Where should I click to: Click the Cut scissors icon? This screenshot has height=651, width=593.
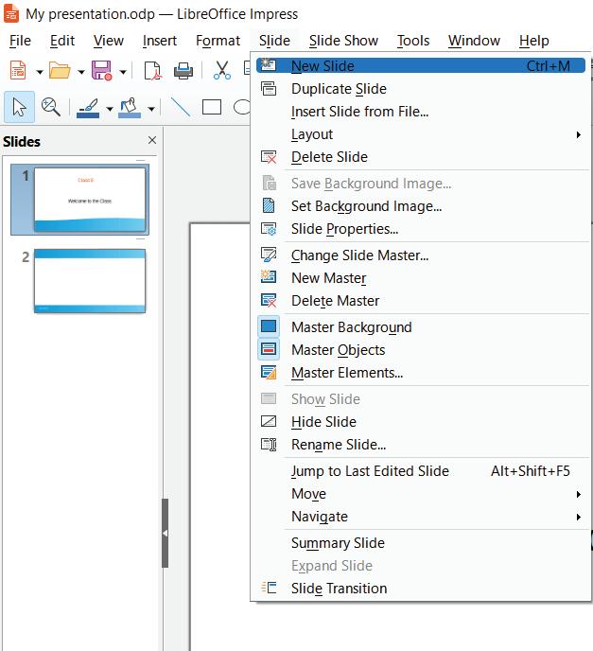tap(222, 71)
